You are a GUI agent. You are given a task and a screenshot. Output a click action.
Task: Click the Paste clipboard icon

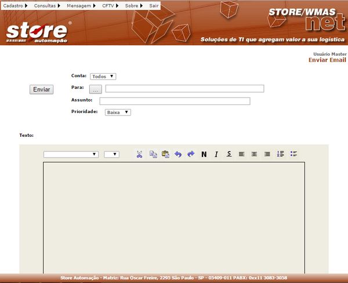[x=165, y=154]
